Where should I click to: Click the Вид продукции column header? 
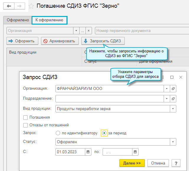44,57
